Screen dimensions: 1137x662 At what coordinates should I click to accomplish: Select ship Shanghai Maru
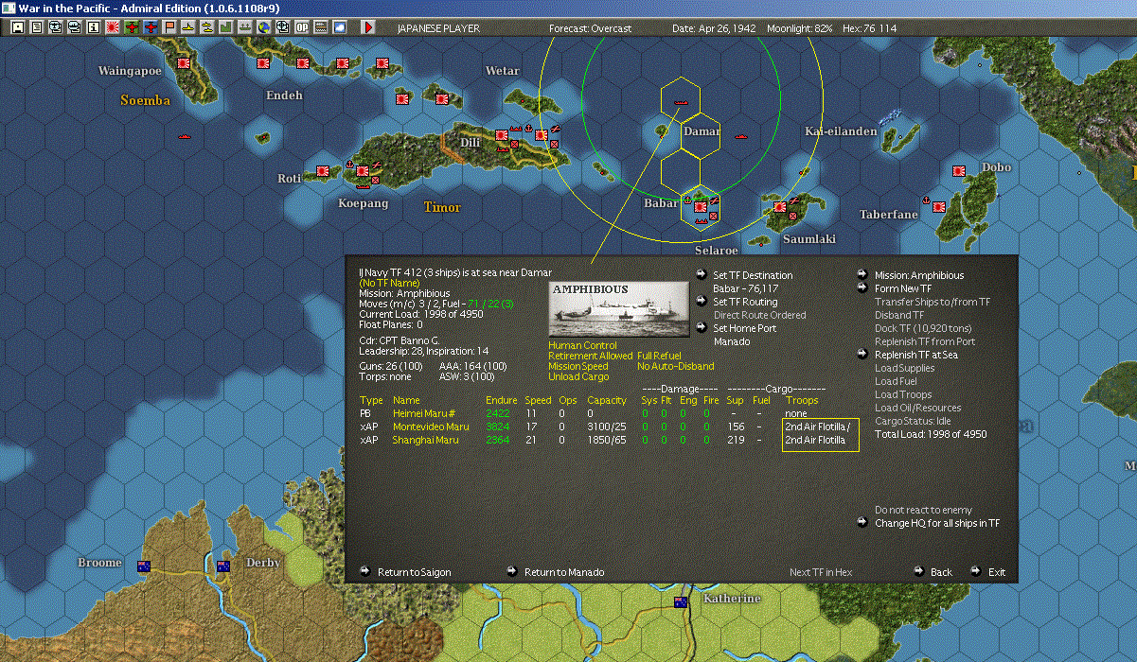click(426, 440)
